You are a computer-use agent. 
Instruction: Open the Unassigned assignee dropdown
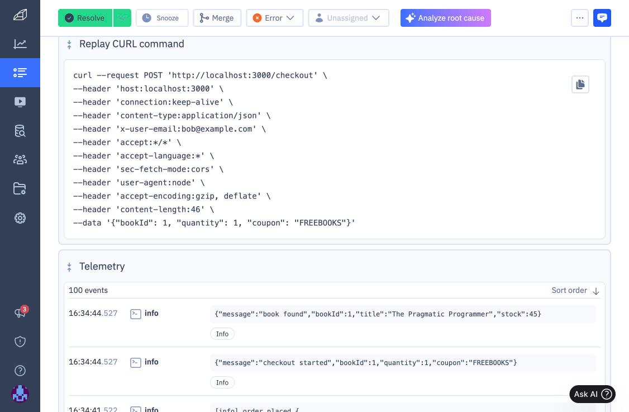(349, 18)
